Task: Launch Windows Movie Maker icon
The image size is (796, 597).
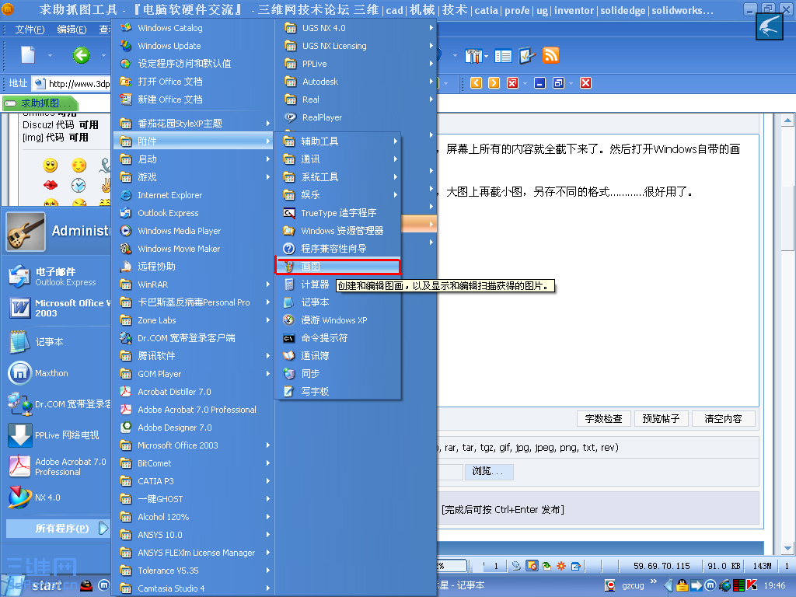Action: tap(125, 249)
